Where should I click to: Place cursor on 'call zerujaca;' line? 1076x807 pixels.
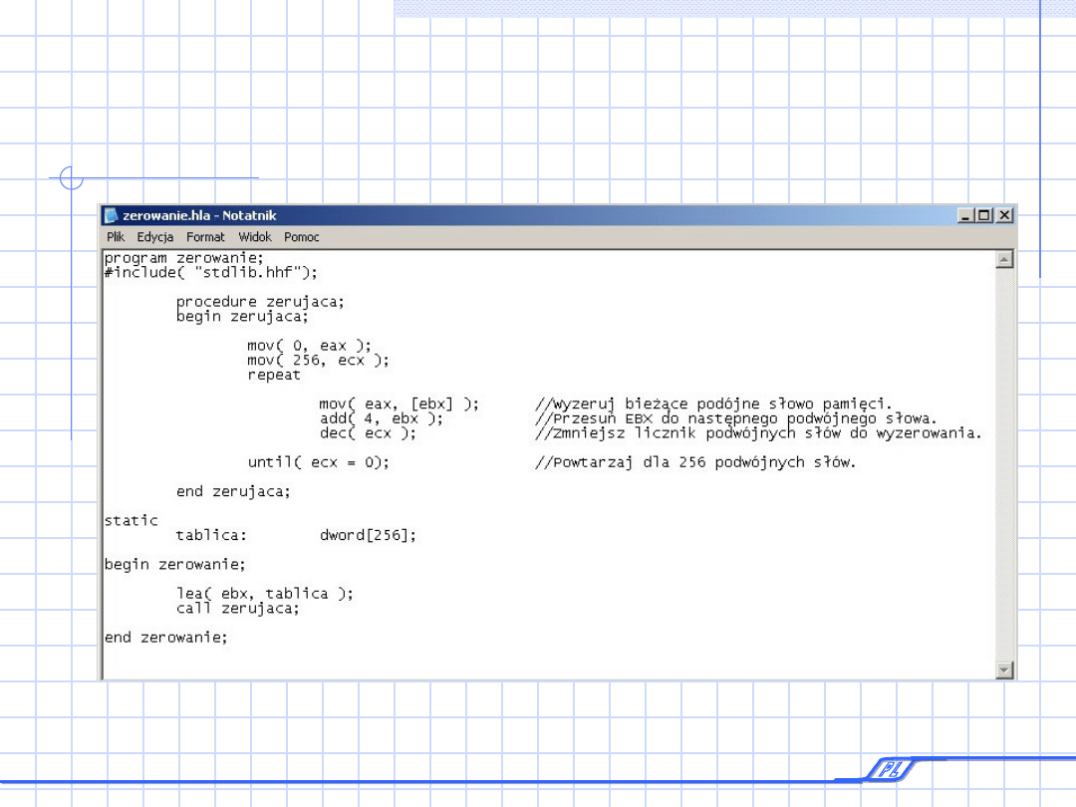(x=237, y=608)
